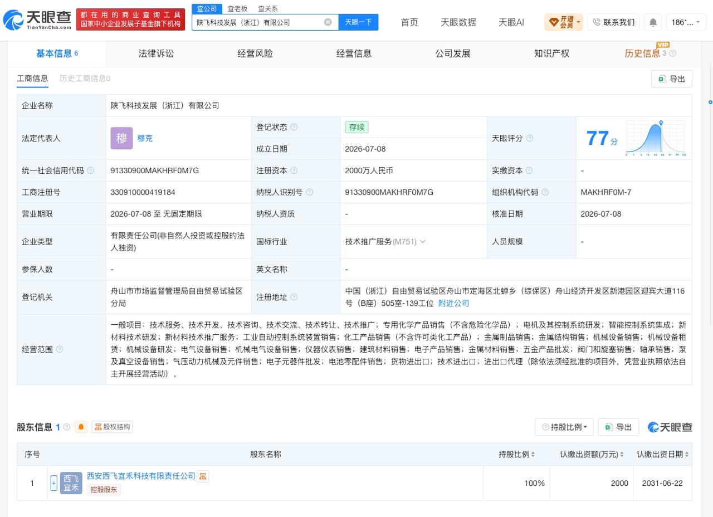Open the 持股比例 dropdown above shareholder table
Viewport: 713px width, 517px height.
click(564, 427)
